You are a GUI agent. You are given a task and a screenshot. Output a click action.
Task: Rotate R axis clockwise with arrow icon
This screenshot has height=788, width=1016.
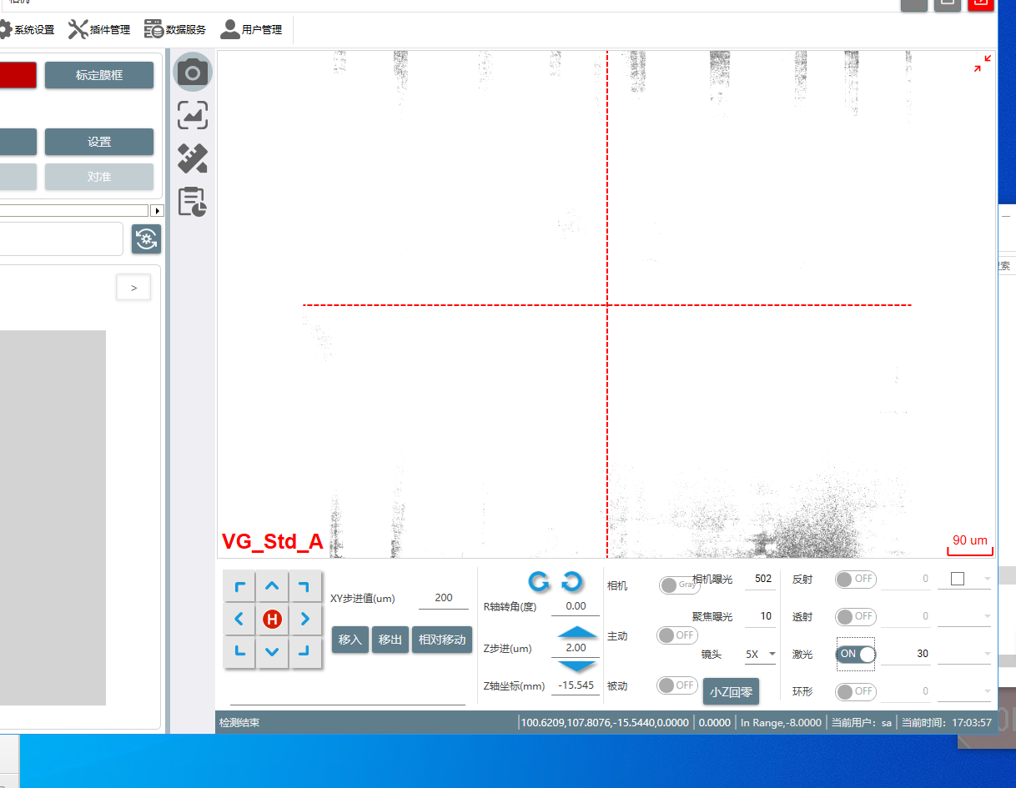click(x=572, y=581)
